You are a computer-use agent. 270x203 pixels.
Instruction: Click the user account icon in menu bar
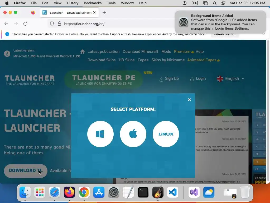click(x=184, y=3)
